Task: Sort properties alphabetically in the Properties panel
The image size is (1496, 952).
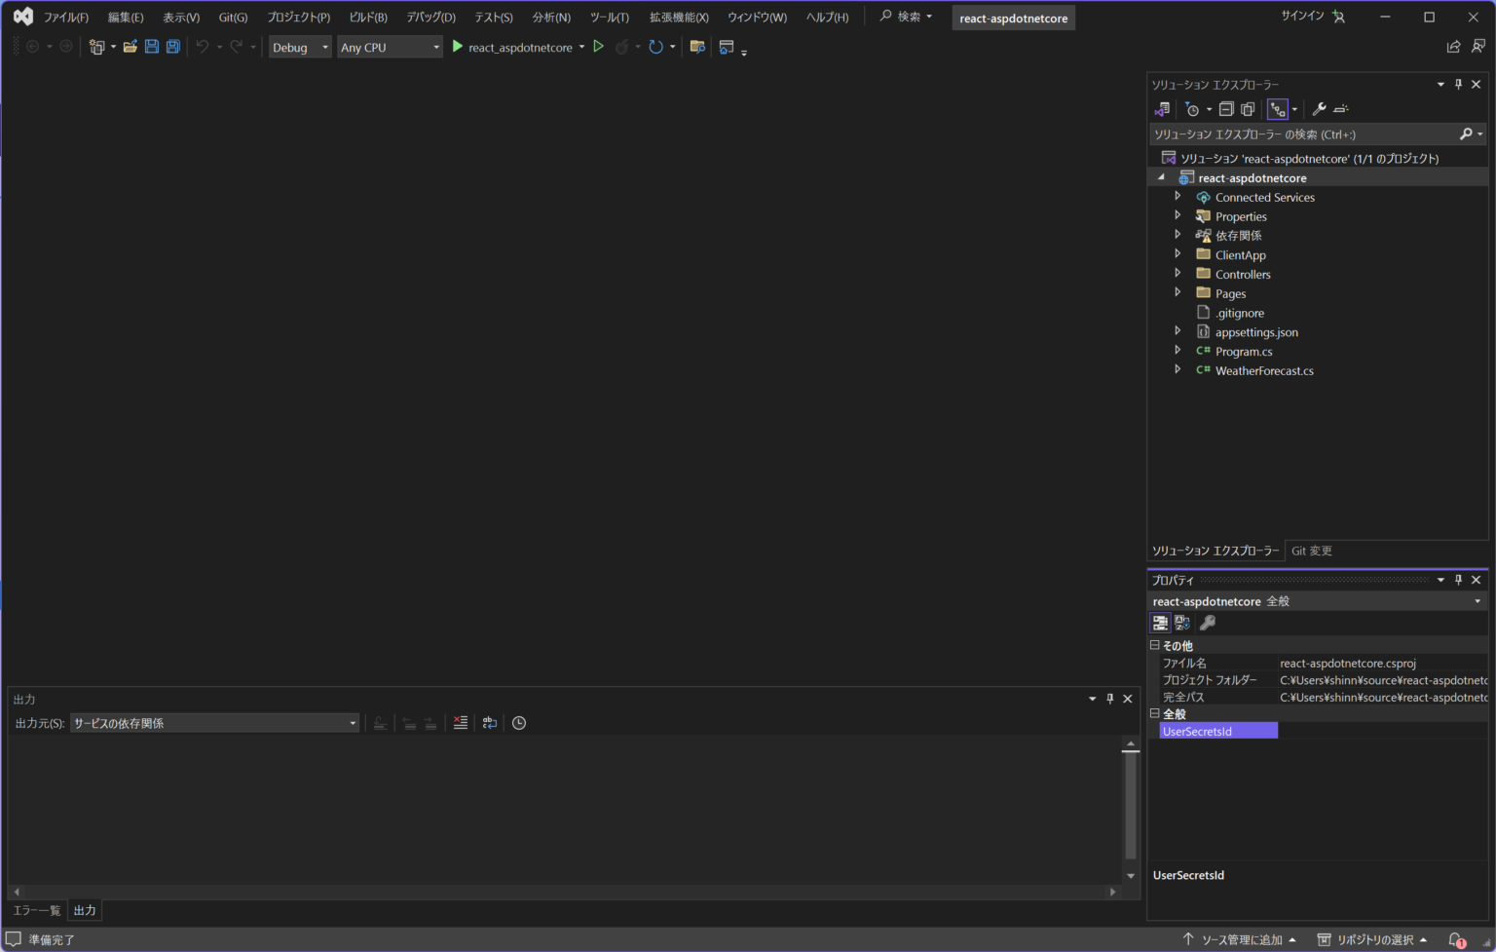Action: pos(1181,622)
